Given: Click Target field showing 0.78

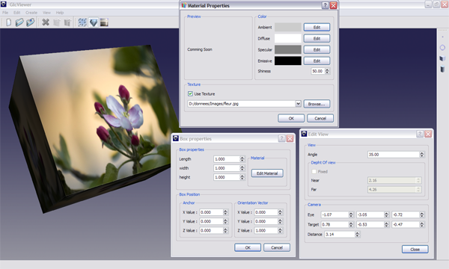Looking at the screenshot, I should point(335,224).
